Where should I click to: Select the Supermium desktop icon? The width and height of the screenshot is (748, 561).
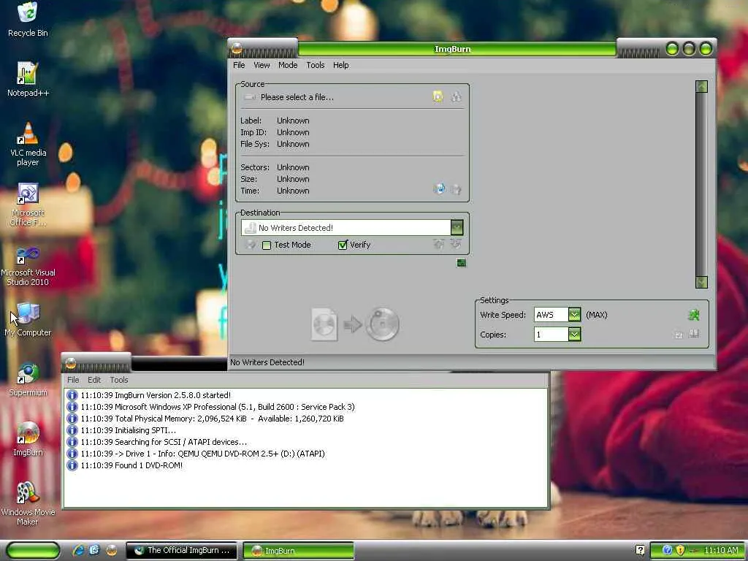coord(28,380)
